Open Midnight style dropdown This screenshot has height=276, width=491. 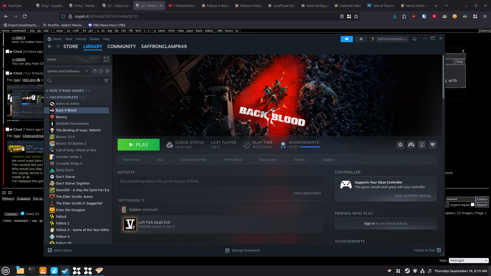coord(468,260)
